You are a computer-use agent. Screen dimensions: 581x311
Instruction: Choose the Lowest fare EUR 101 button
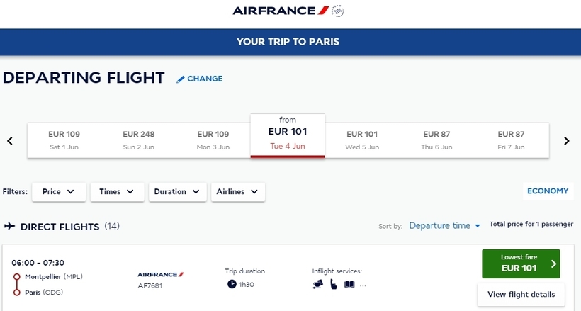point(521,264)
